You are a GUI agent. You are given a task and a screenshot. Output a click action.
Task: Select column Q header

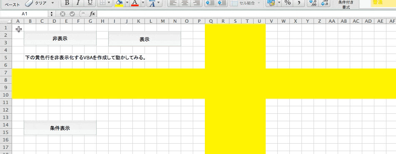pos(211,22)
